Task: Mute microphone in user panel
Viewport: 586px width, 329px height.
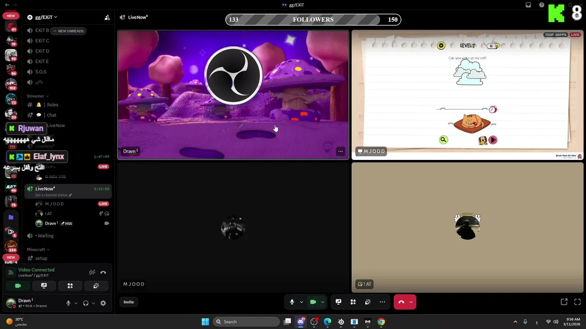Action: 68,303
